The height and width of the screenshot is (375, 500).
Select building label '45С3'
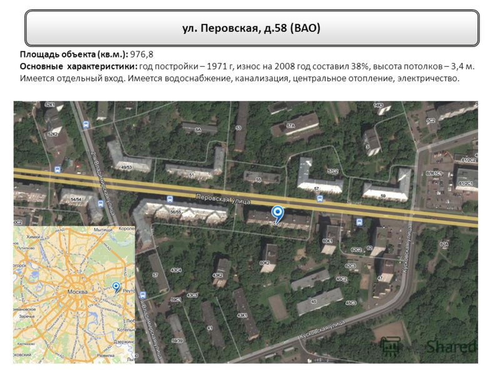pos(351,302)
